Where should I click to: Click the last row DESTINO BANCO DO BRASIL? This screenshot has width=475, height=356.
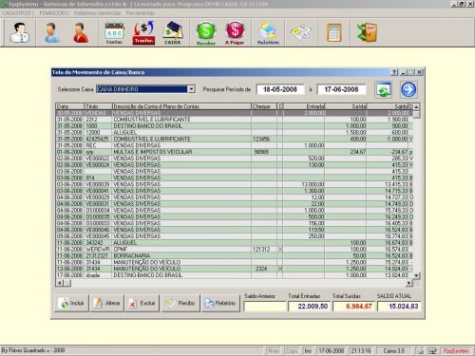(235, 275)
